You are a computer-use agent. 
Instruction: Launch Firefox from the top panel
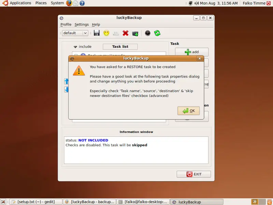pyautogui.click(x=69, y=3)
